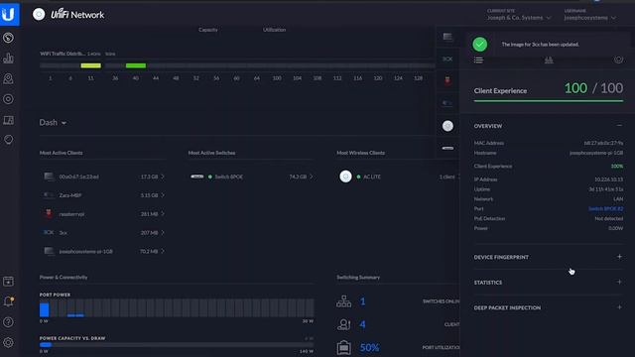This screenshot has width=635, height=357.
Task: Click the Switches Online network icon
Action: (344, 301)
